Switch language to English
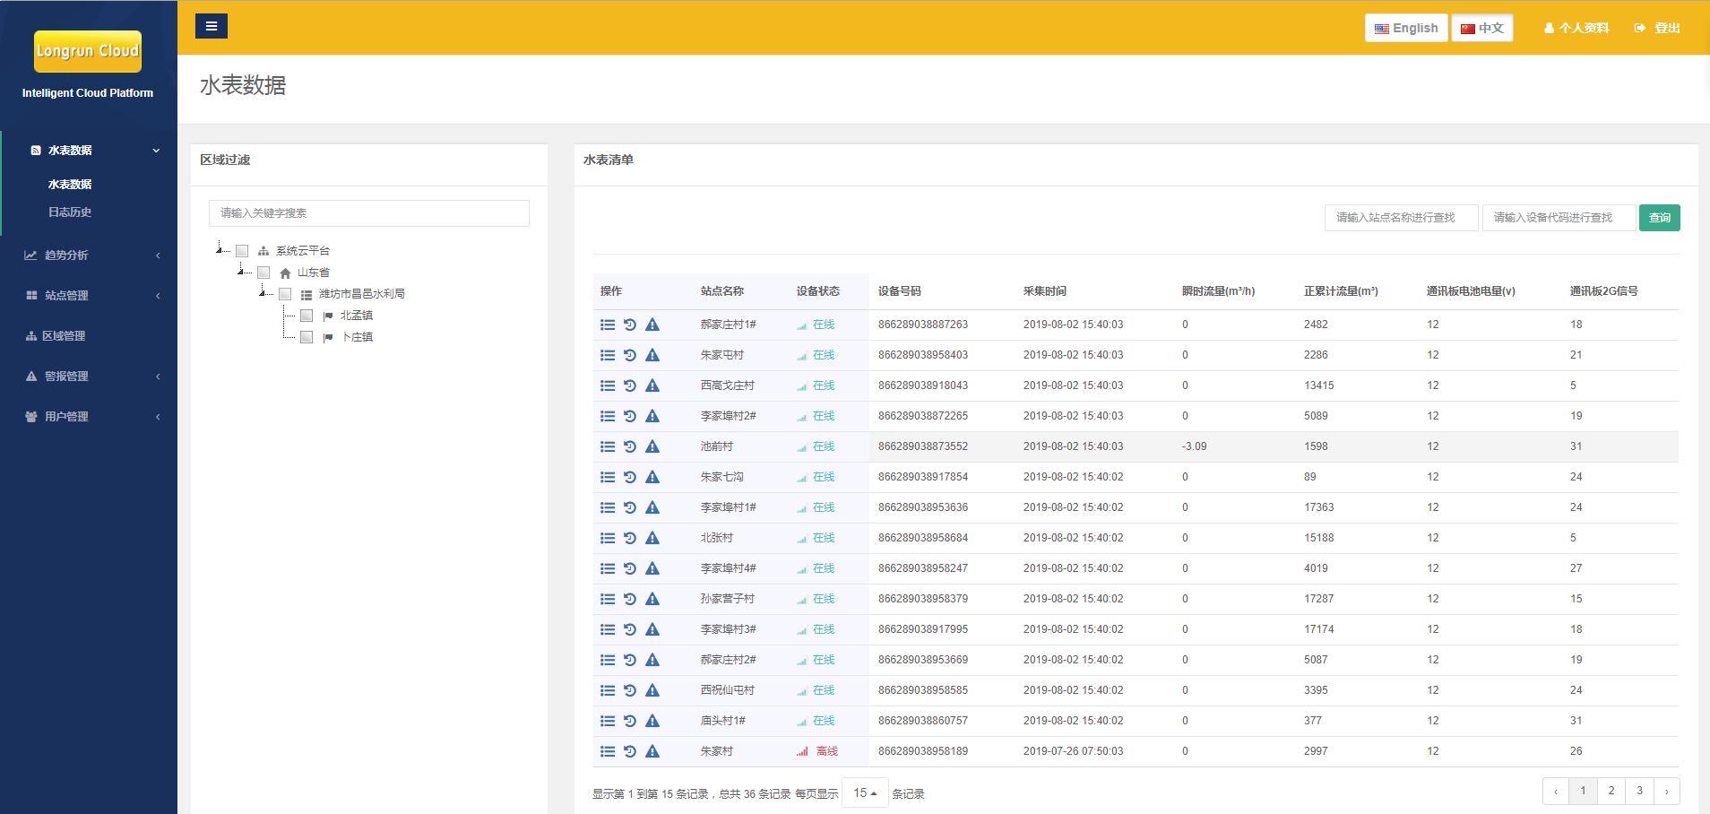 [x=1406, y=28]
